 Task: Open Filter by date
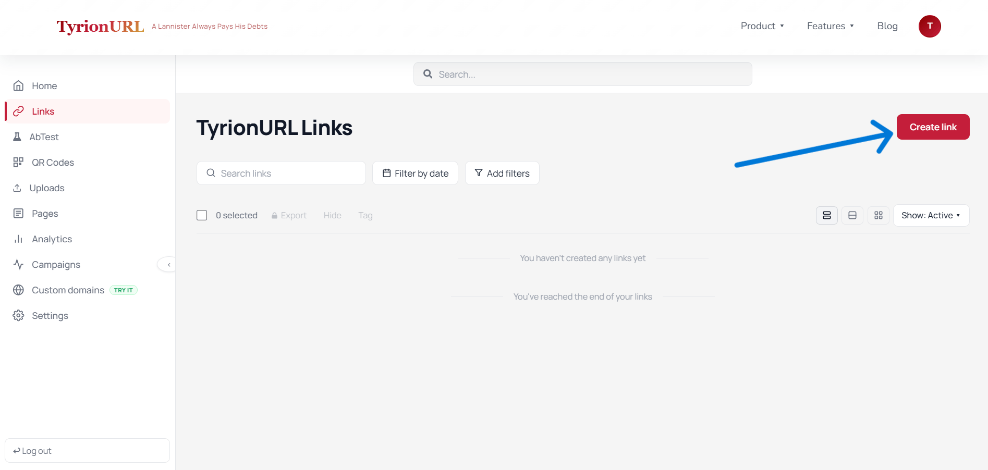[x=415, y=173]
